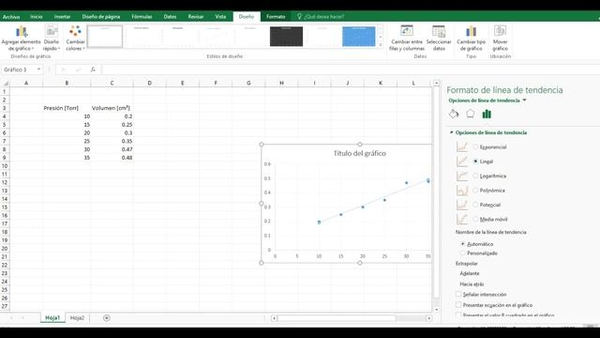Switch to the Inicio tab

point(37,17)
